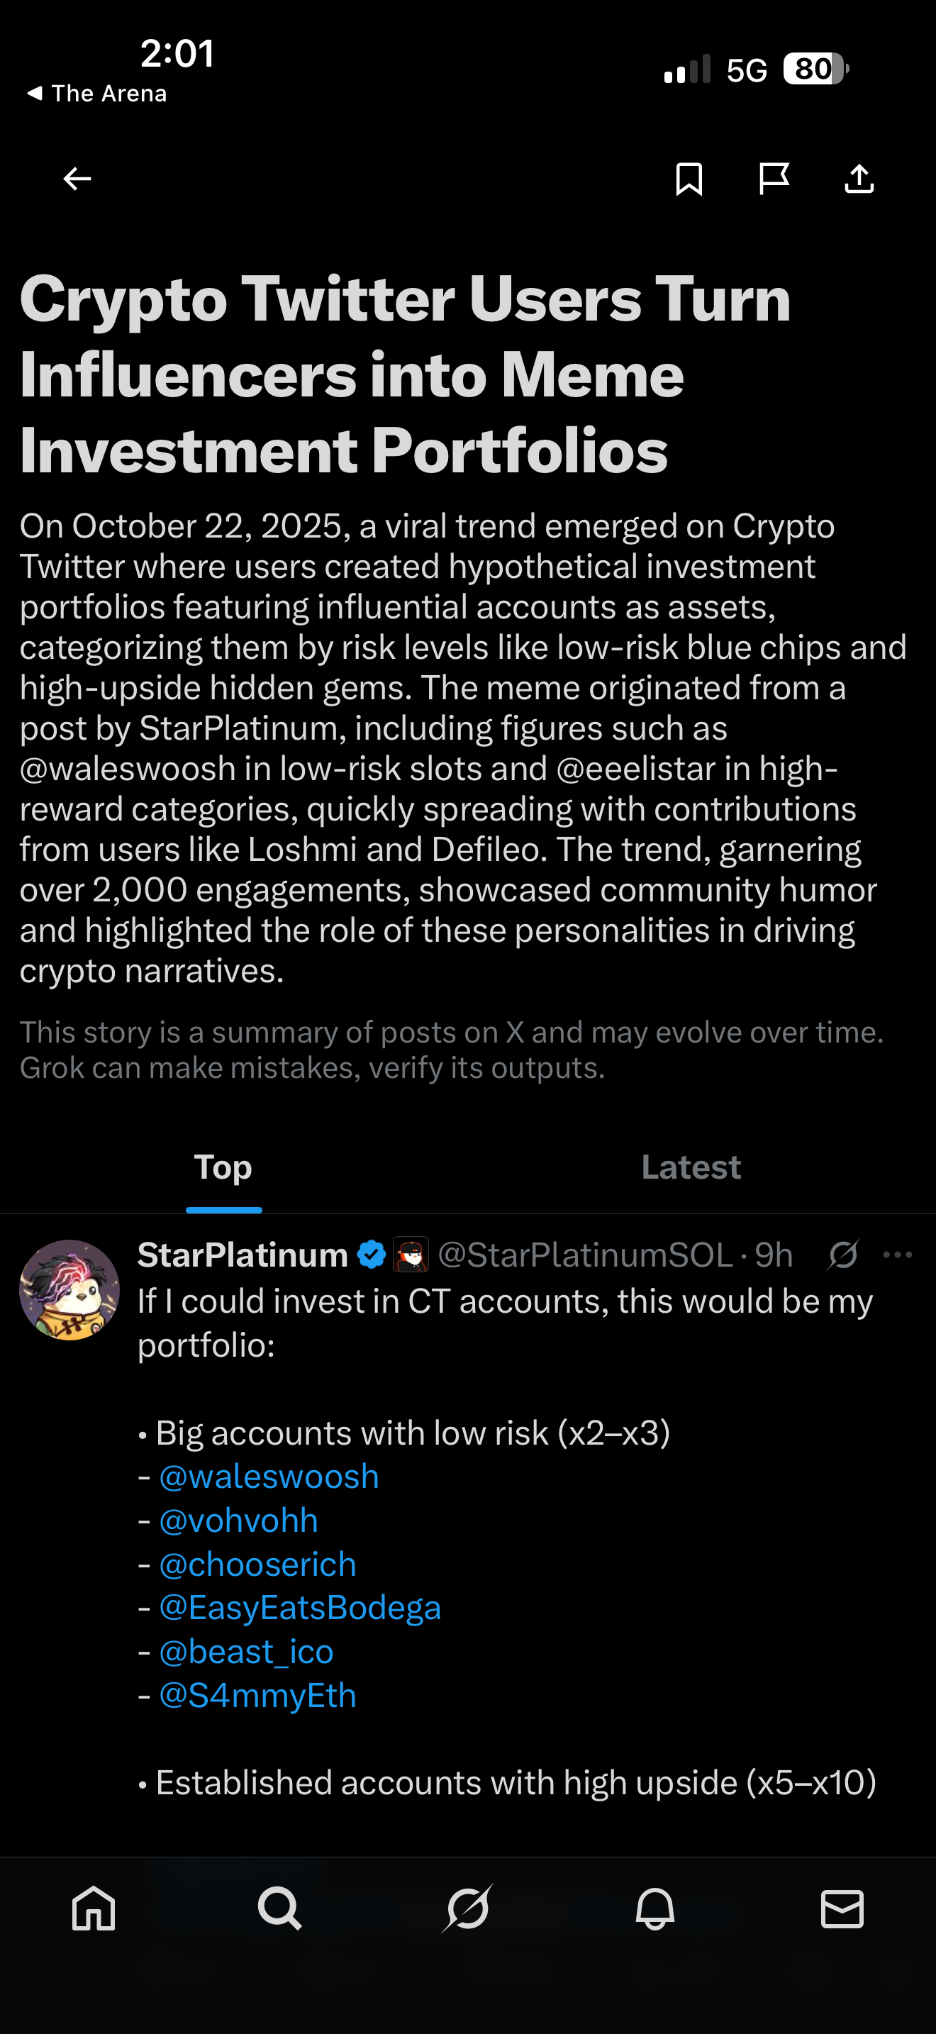
Task: Bookmark this story
Action: [689, 179]
